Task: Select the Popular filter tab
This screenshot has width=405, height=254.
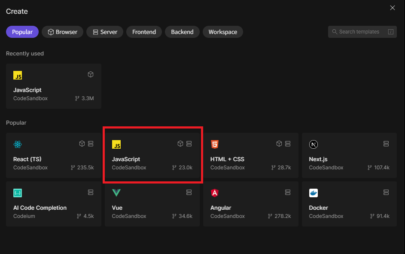Action: (x=22, y=32)
